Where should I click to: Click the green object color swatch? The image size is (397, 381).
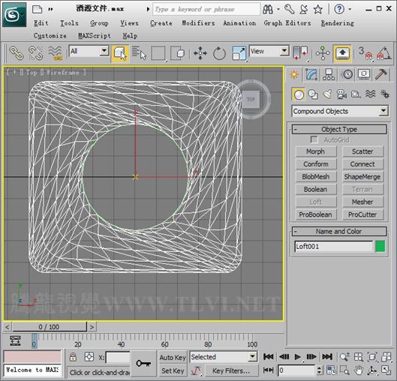click(x=380, y=246)
